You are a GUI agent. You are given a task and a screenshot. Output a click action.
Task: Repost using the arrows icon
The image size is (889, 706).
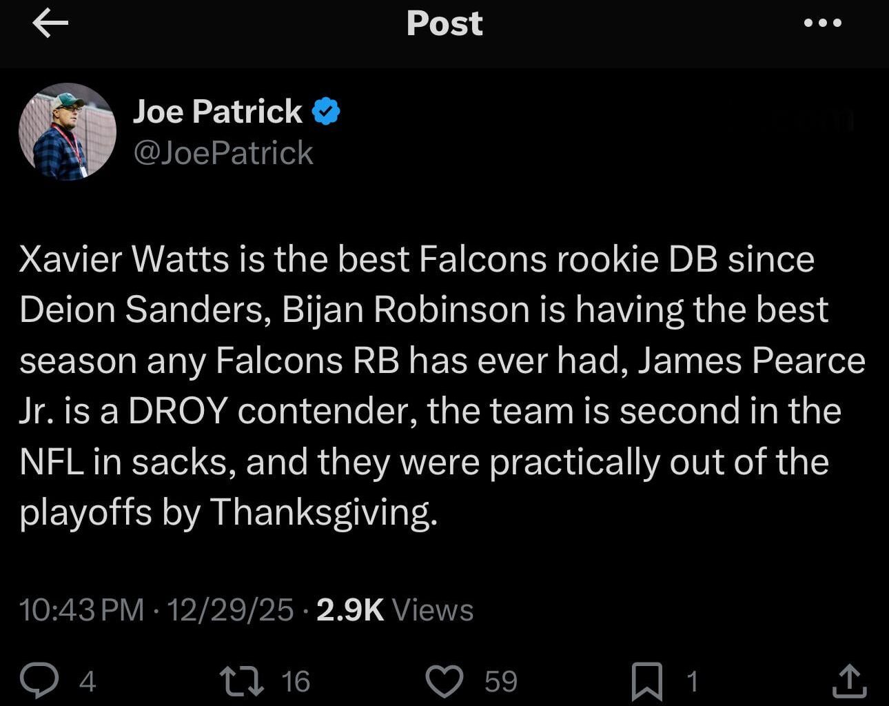pos(241,680)
